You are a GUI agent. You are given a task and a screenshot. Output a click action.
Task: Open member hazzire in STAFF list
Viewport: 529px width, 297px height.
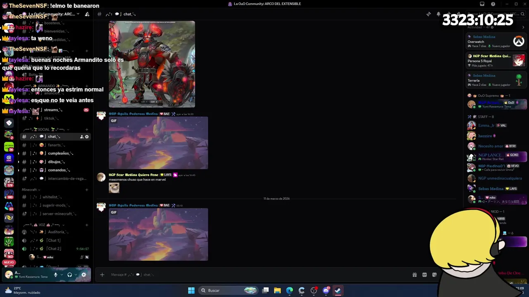coord(485,136)
